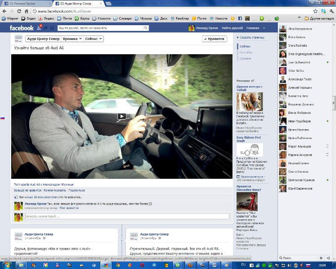Image resolution: width=336 pixels, height=269 pixels.
Task: Open Windows Explorer from taskbar
Action: coord(21,265)
